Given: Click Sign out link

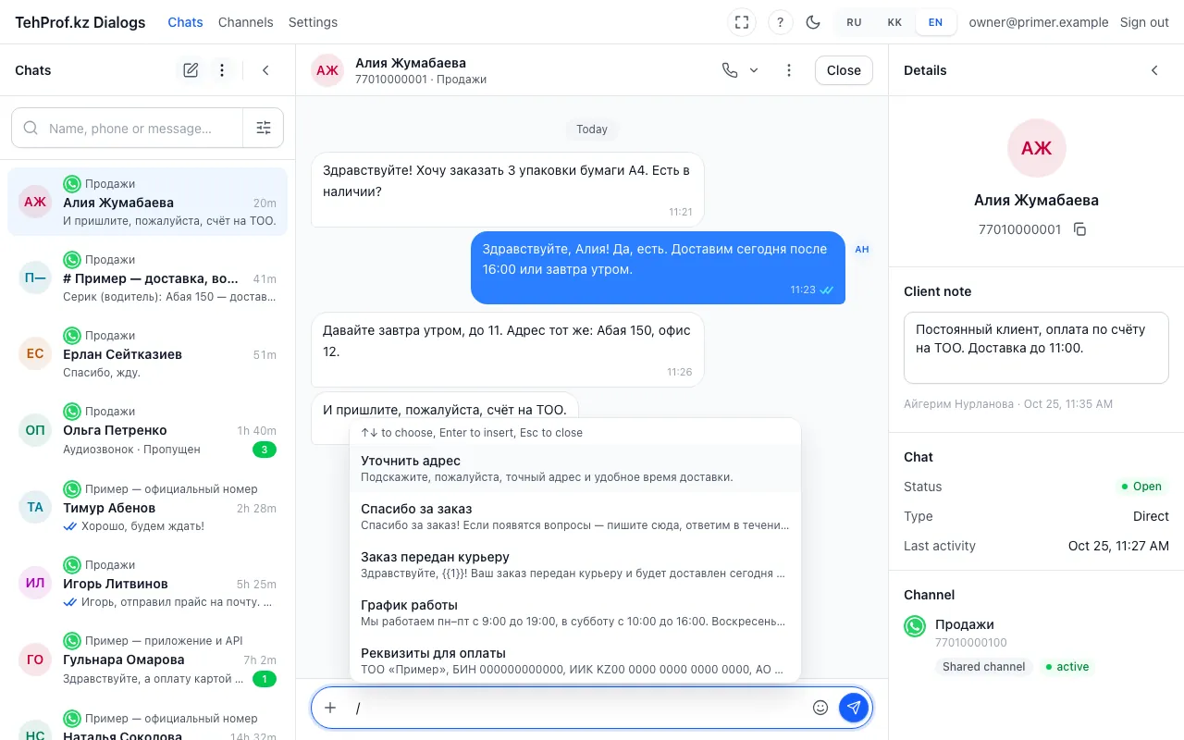Looking at the screenshot, I should [1144, 22].
